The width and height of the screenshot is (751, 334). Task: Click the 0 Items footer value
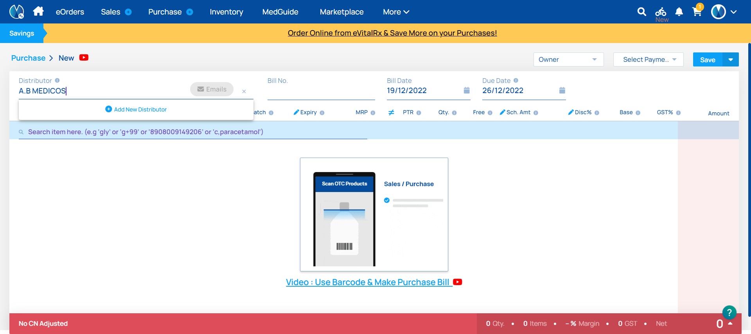535,323
